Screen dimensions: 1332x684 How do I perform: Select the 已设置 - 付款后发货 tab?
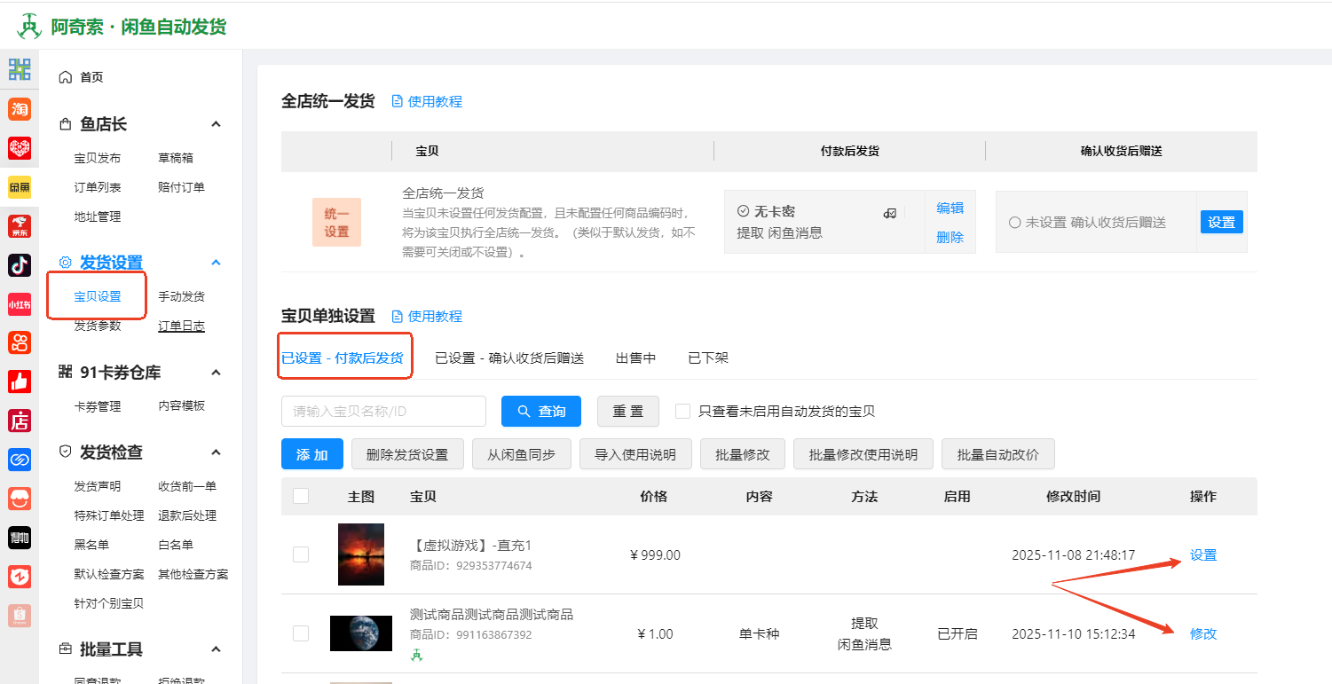tap(343, 358)
